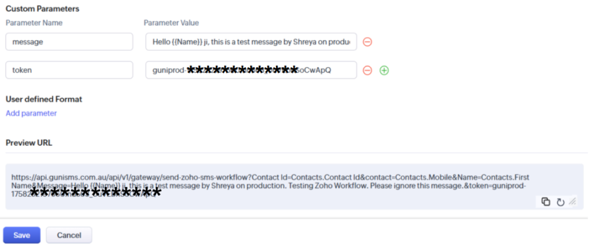Click the Preview URL heading

click(29, 142)
